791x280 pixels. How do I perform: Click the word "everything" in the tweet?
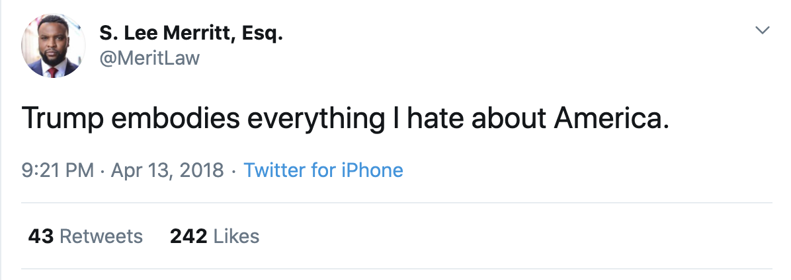(315, 118)
